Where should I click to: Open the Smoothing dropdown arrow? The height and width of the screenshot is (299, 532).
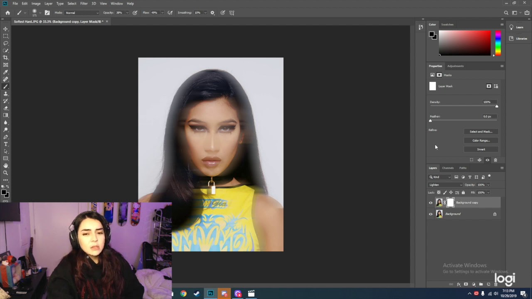[x=205, y=13]
